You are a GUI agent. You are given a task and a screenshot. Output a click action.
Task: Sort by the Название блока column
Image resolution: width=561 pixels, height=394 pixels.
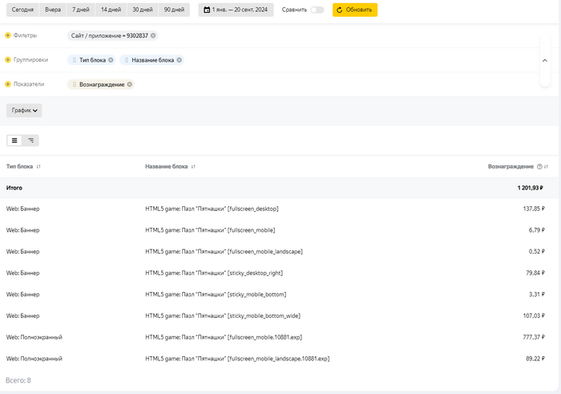193,166
